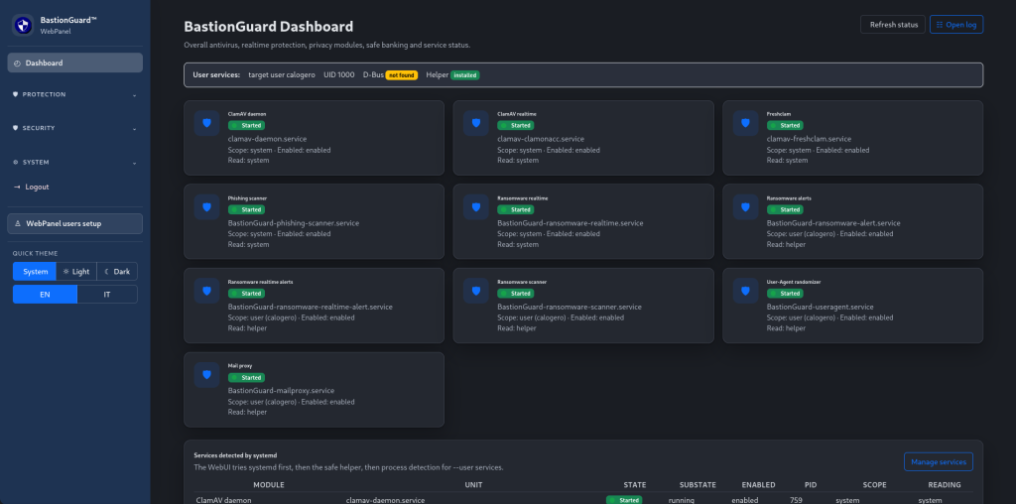Viewport: 1016px width, 504px height.
Task: Open the Dashboard sidebar item
Action: [75, 63]
